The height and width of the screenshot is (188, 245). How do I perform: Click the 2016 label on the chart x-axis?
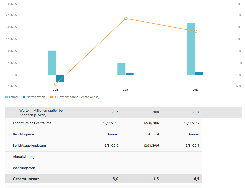[126, 90]
